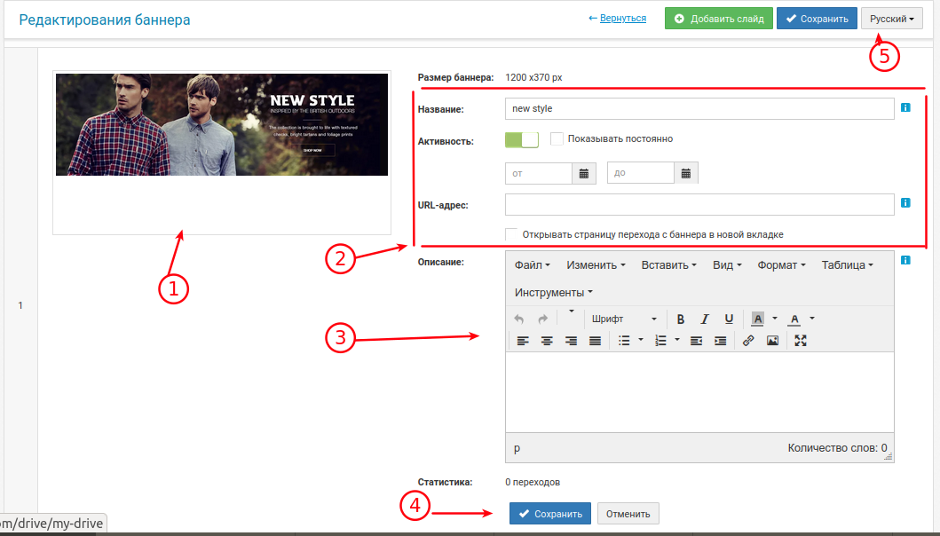The width and height of the screenshot is (940, 536).
Task: Click the top Сохранить button
Action: coord(817,19)
